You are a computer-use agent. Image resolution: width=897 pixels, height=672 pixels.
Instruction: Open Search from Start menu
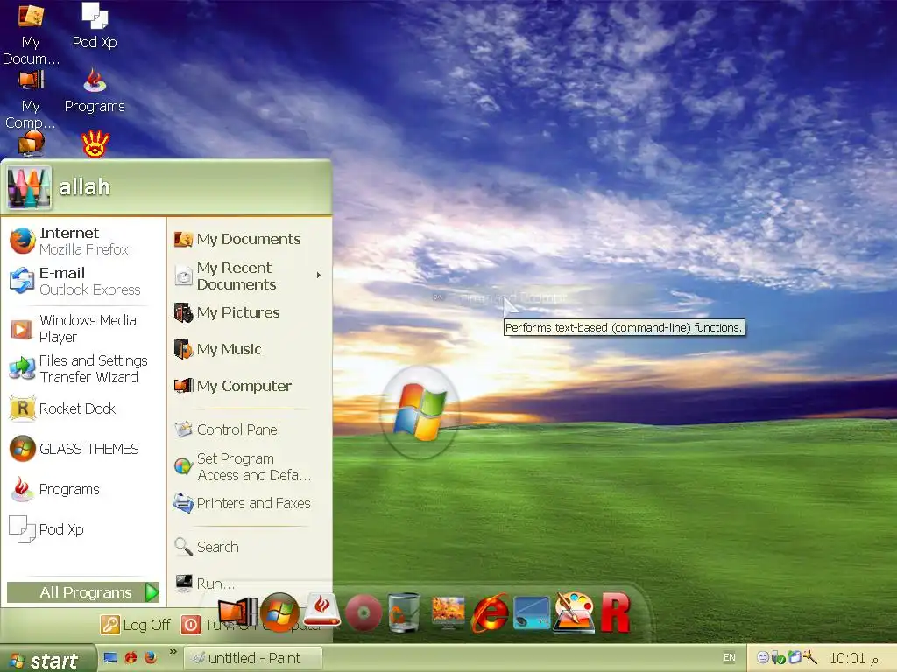coord(250,547)
